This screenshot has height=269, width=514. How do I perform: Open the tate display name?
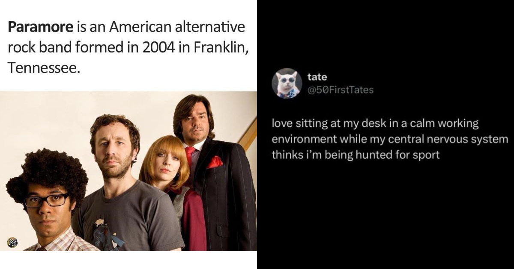pos(317,77)
